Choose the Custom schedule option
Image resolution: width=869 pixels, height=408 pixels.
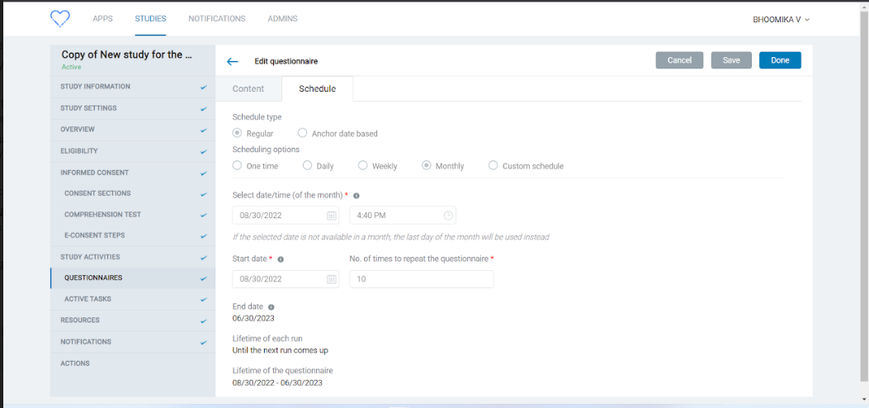pos(493,166)
